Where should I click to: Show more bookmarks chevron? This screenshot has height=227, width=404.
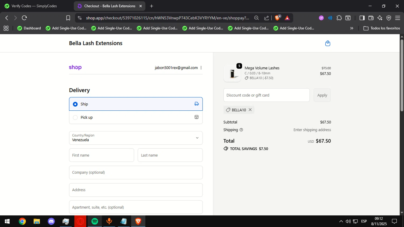pyautogui.click(x=351, y=28)
